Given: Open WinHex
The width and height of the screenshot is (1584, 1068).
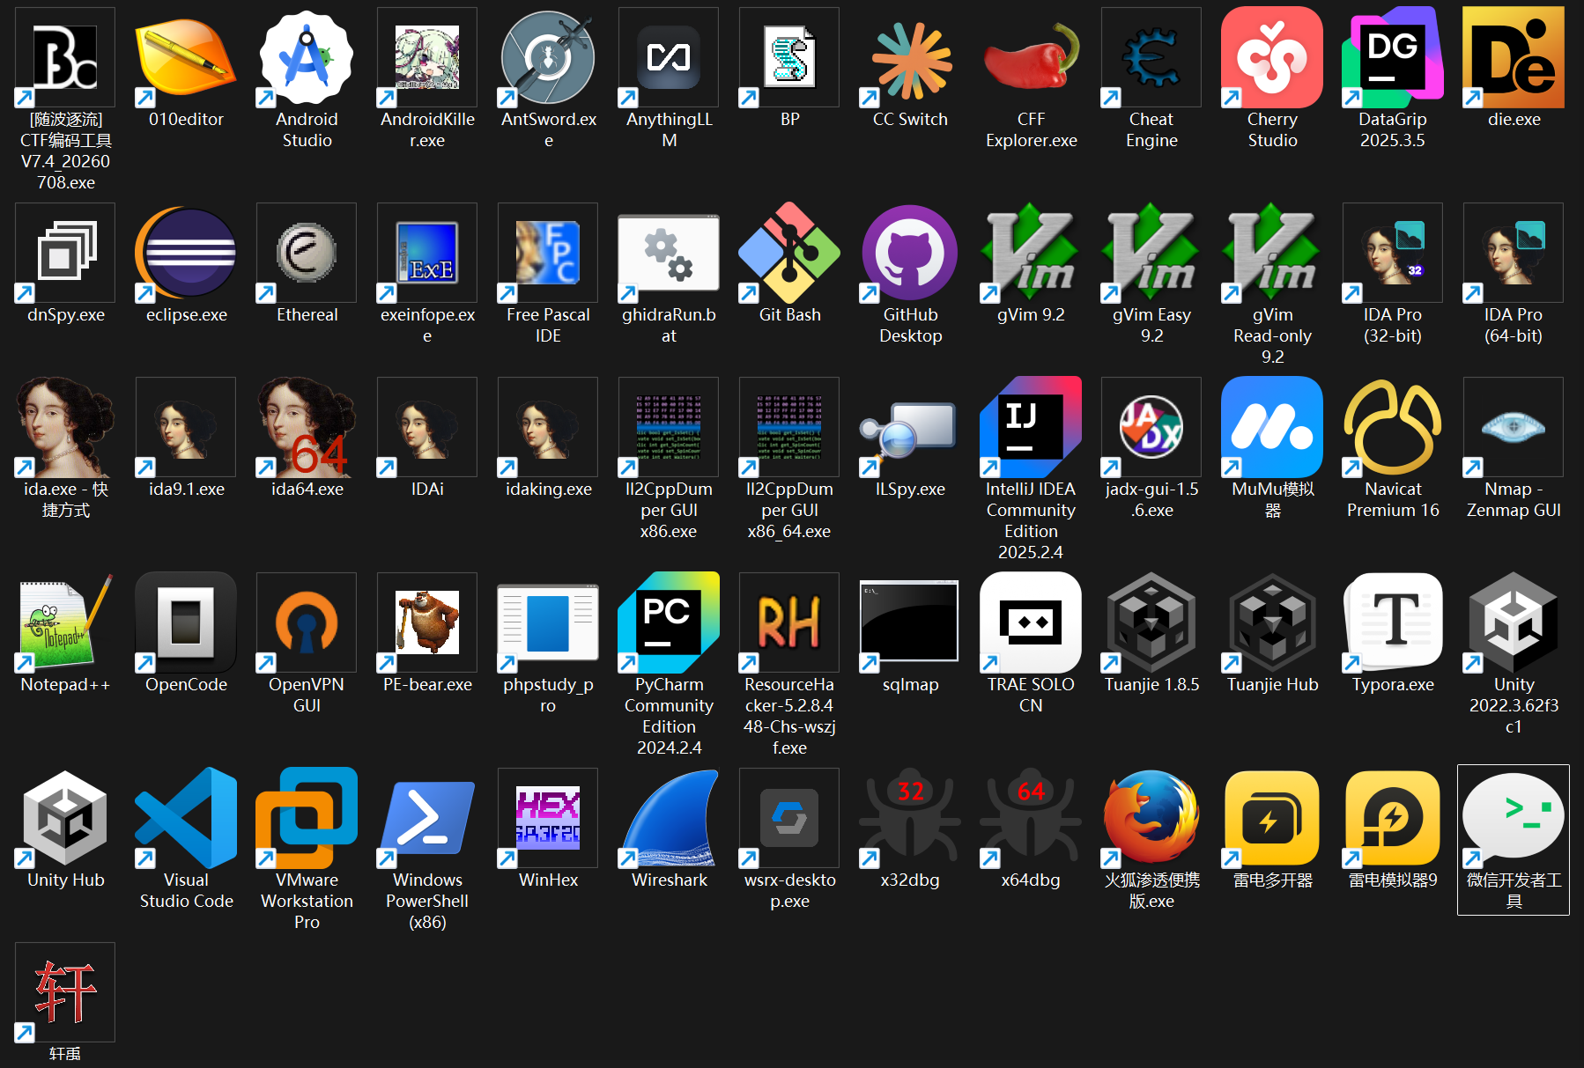Looking at the screenshot, I should pyautogui.click(x=548, y=818).
